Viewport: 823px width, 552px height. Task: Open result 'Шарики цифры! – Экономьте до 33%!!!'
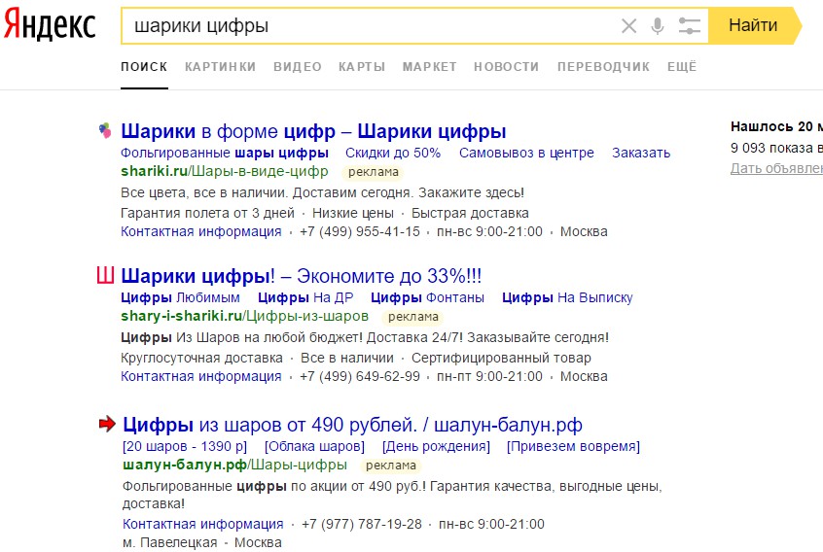pos(302,276)
